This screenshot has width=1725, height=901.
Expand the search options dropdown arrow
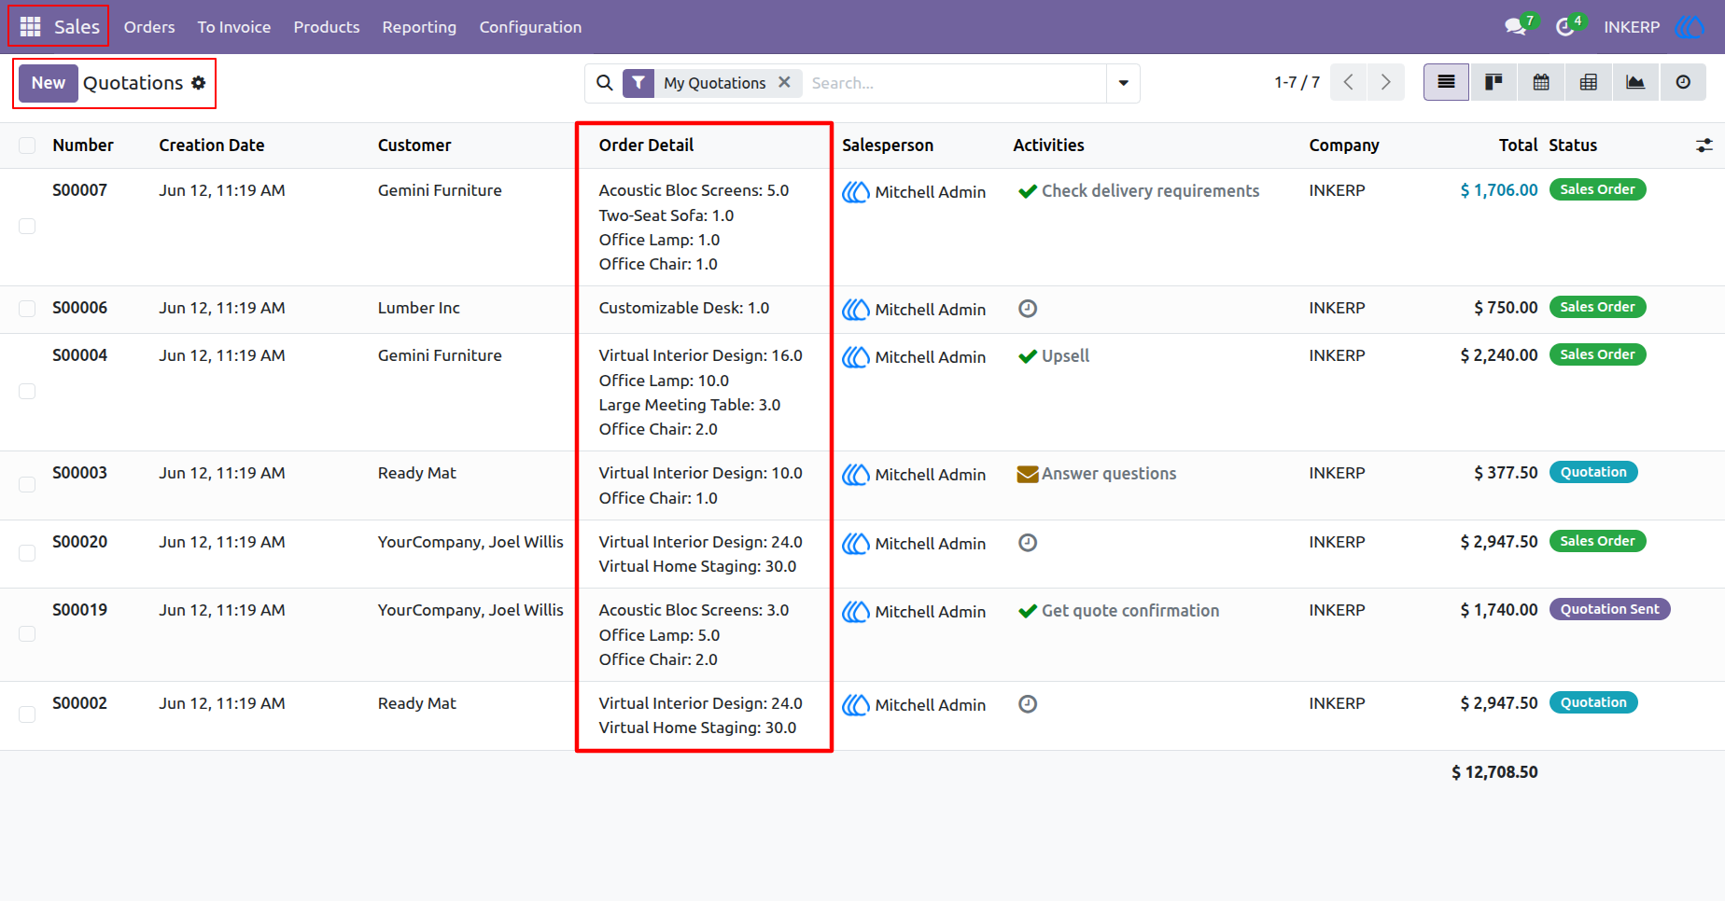(1123, 83)
